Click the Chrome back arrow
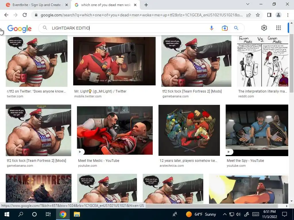Image resolution: width=294 pixels, height=220 pixels. point(6,15)
